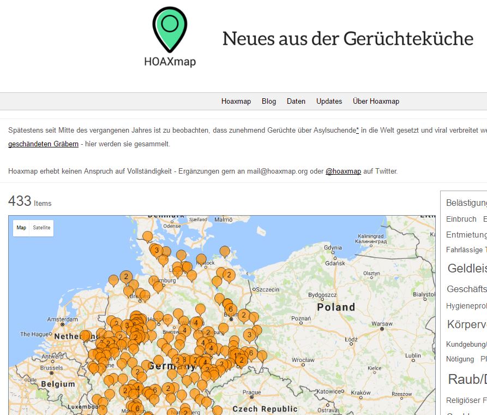Click the Hoaxmap navigation item
Image resolution: width=487 pixels, height=415 pixels.
pos(236,101)
